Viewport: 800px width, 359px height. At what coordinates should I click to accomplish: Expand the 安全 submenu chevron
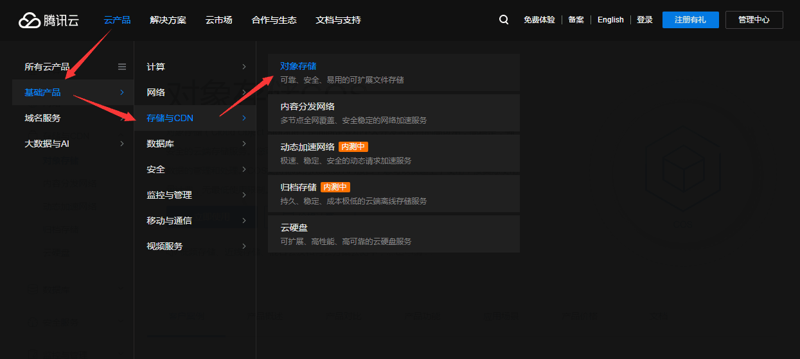click(244, 169)
